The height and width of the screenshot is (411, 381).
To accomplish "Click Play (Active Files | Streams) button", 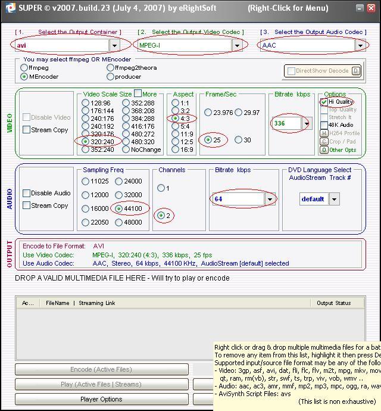I will [102, 384].
